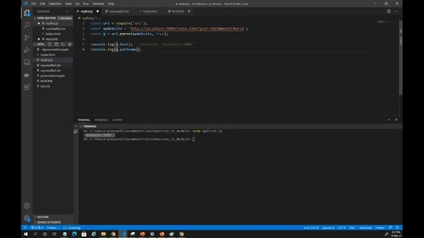
Task: Click the CRLF line ending indicator
Action: (352, 227)
